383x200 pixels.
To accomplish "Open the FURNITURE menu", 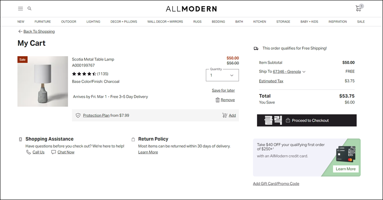I will [x=43, y=22].
